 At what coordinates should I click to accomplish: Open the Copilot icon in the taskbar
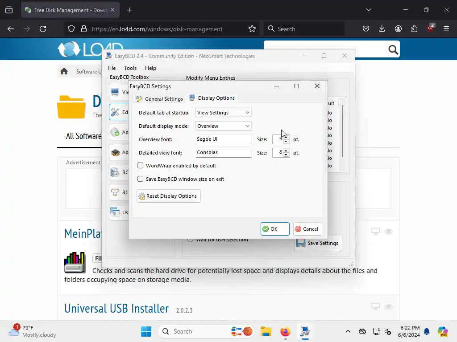[x=443, y=331]
